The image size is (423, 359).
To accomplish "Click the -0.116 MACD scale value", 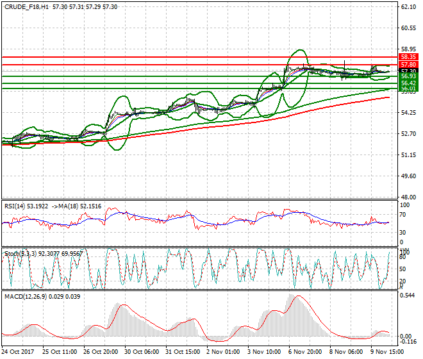I will [x=407, y=342].
